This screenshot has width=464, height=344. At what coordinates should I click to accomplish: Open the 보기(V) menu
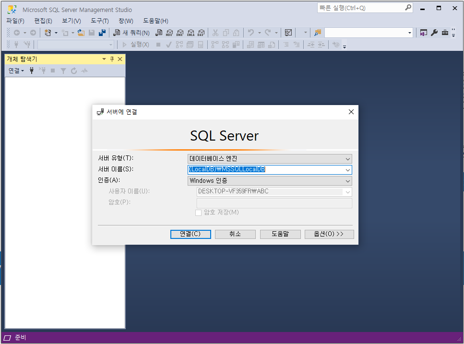coord(71,21)
